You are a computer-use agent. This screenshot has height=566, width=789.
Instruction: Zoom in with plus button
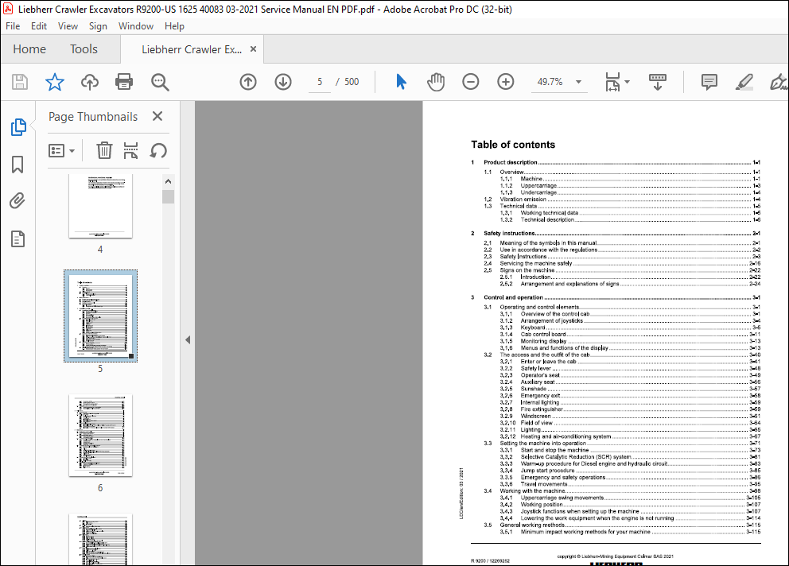(x=506, y=82)
